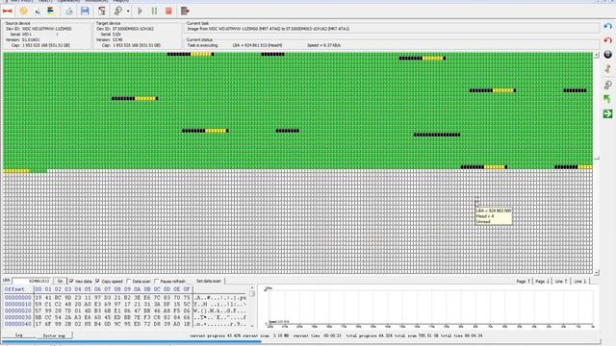Click the green up-left arrow sidebar icon
Screen dimensions: 616x346
tap(607, 99)
